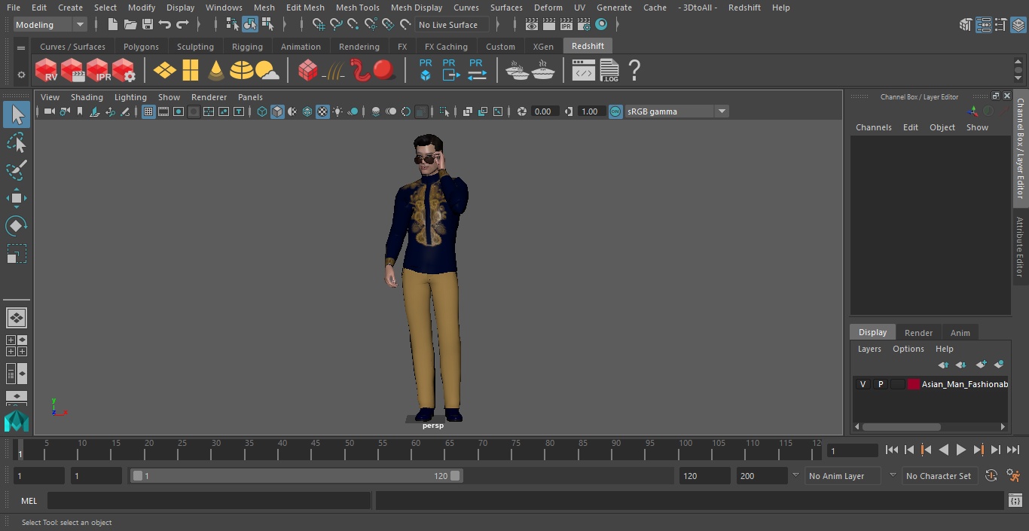Viewport: 1029px width, 531px height.
Task: Open the Redshift log file icon
Action: 609,71
